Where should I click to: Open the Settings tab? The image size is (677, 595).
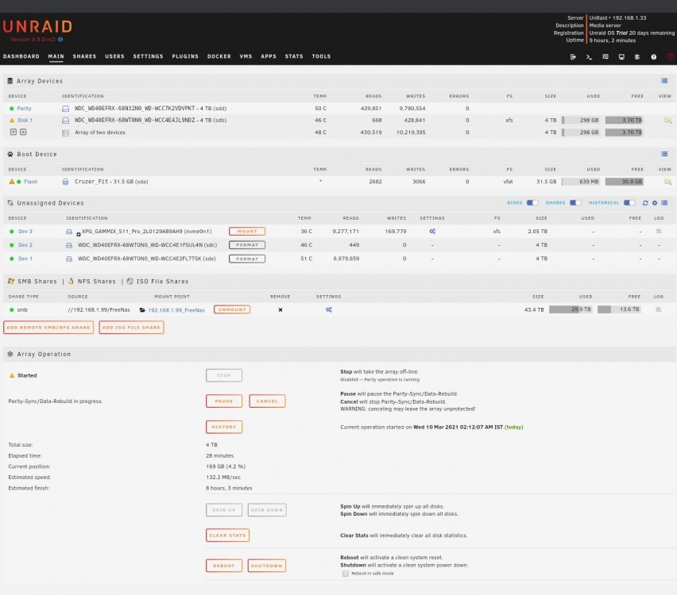pos(148,56)
